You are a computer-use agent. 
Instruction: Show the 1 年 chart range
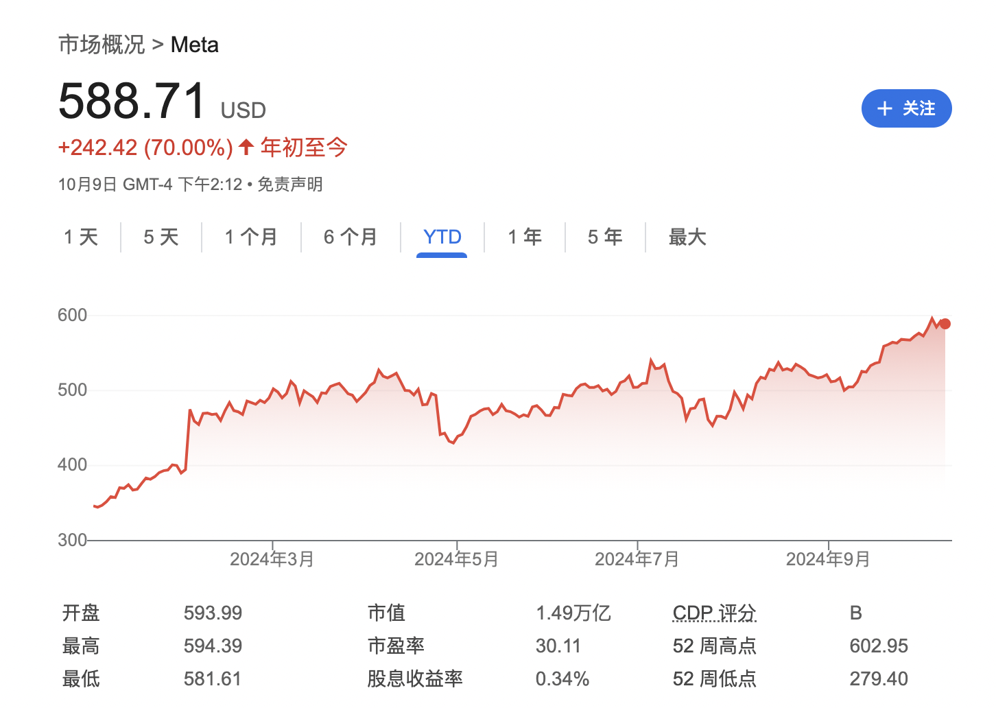(525, 237)
